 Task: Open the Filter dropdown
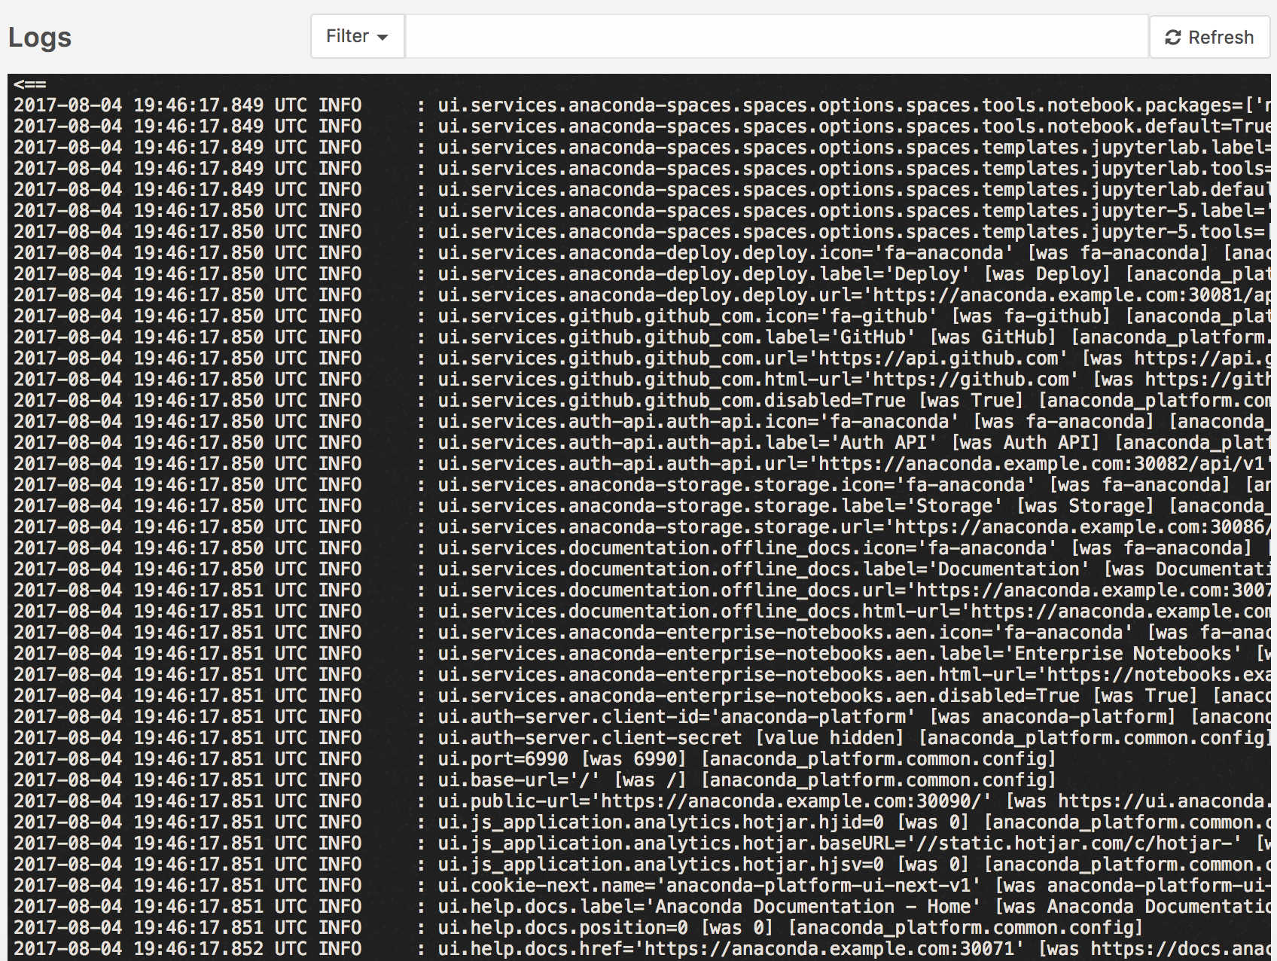pyautogui.click(x=357, y=36)
